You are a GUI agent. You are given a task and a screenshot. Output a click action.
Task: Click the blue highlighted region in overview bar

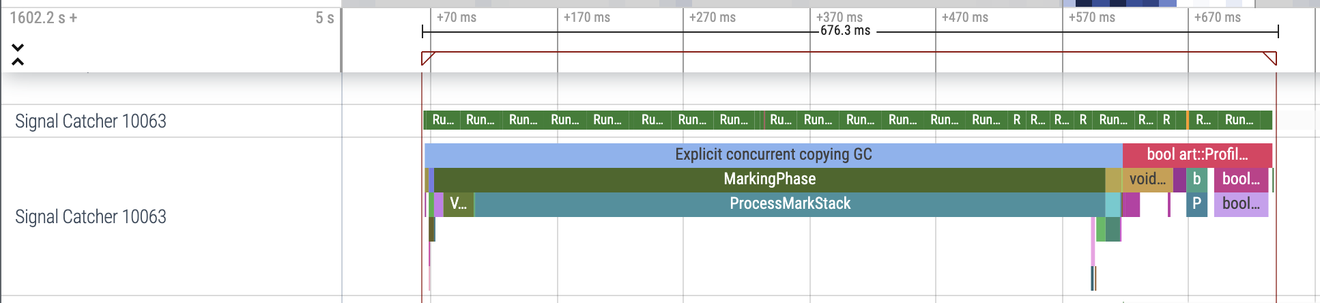[1119, 3]
